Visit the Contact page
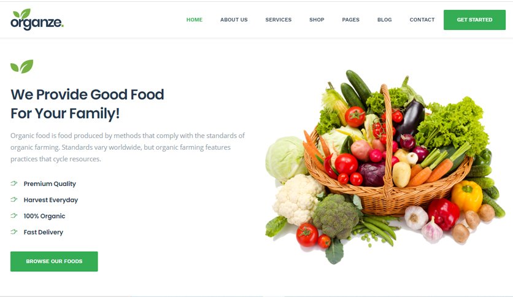This screenshot has height=297, width=513. 422,20
